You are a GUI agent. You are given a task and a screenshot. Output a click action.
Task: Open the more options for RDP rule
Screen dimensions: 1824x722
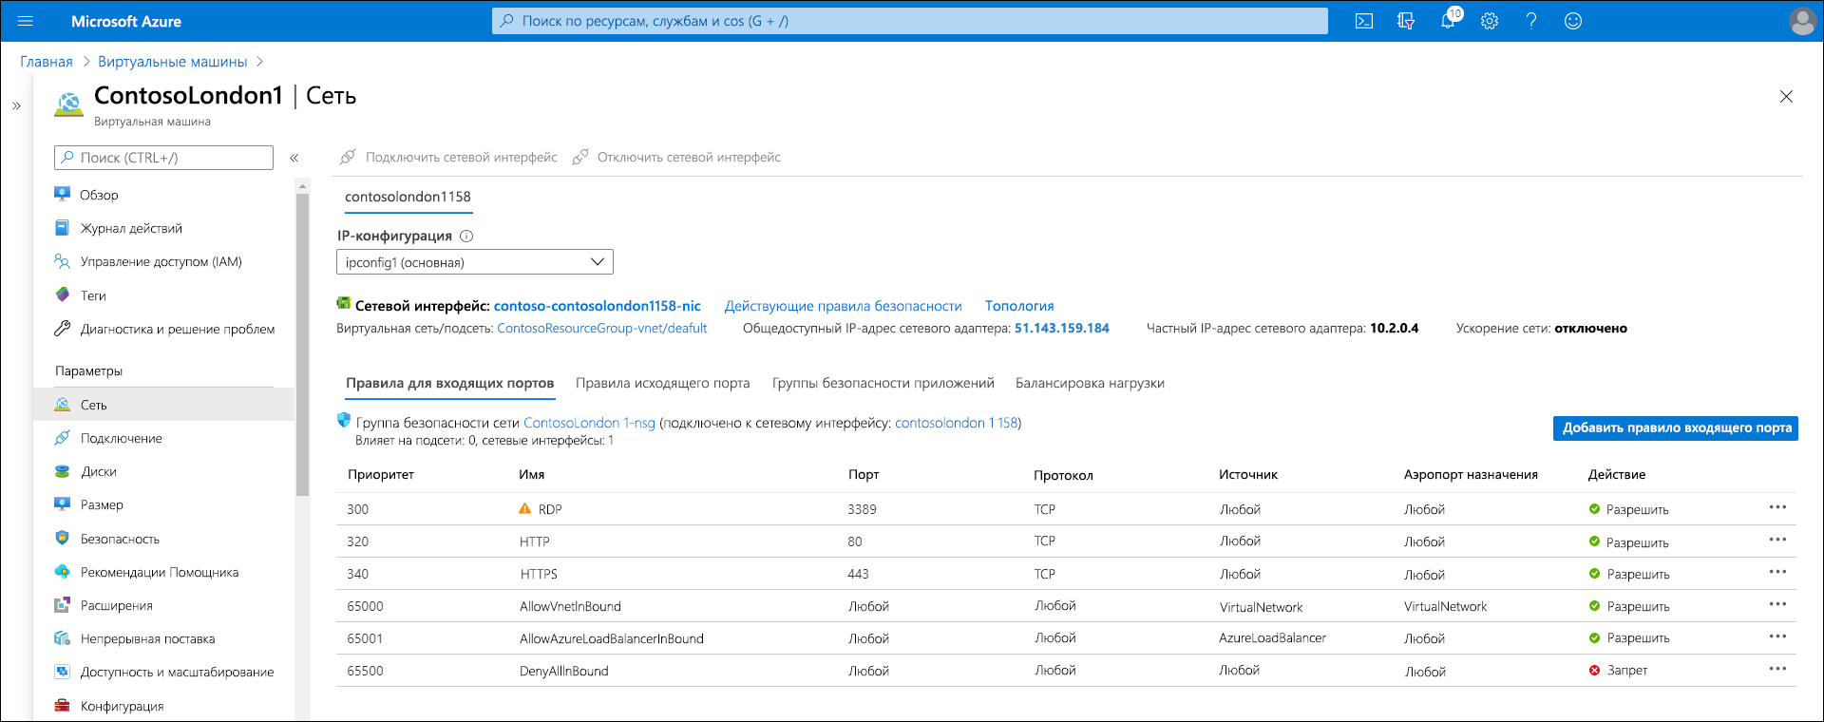1777,507
